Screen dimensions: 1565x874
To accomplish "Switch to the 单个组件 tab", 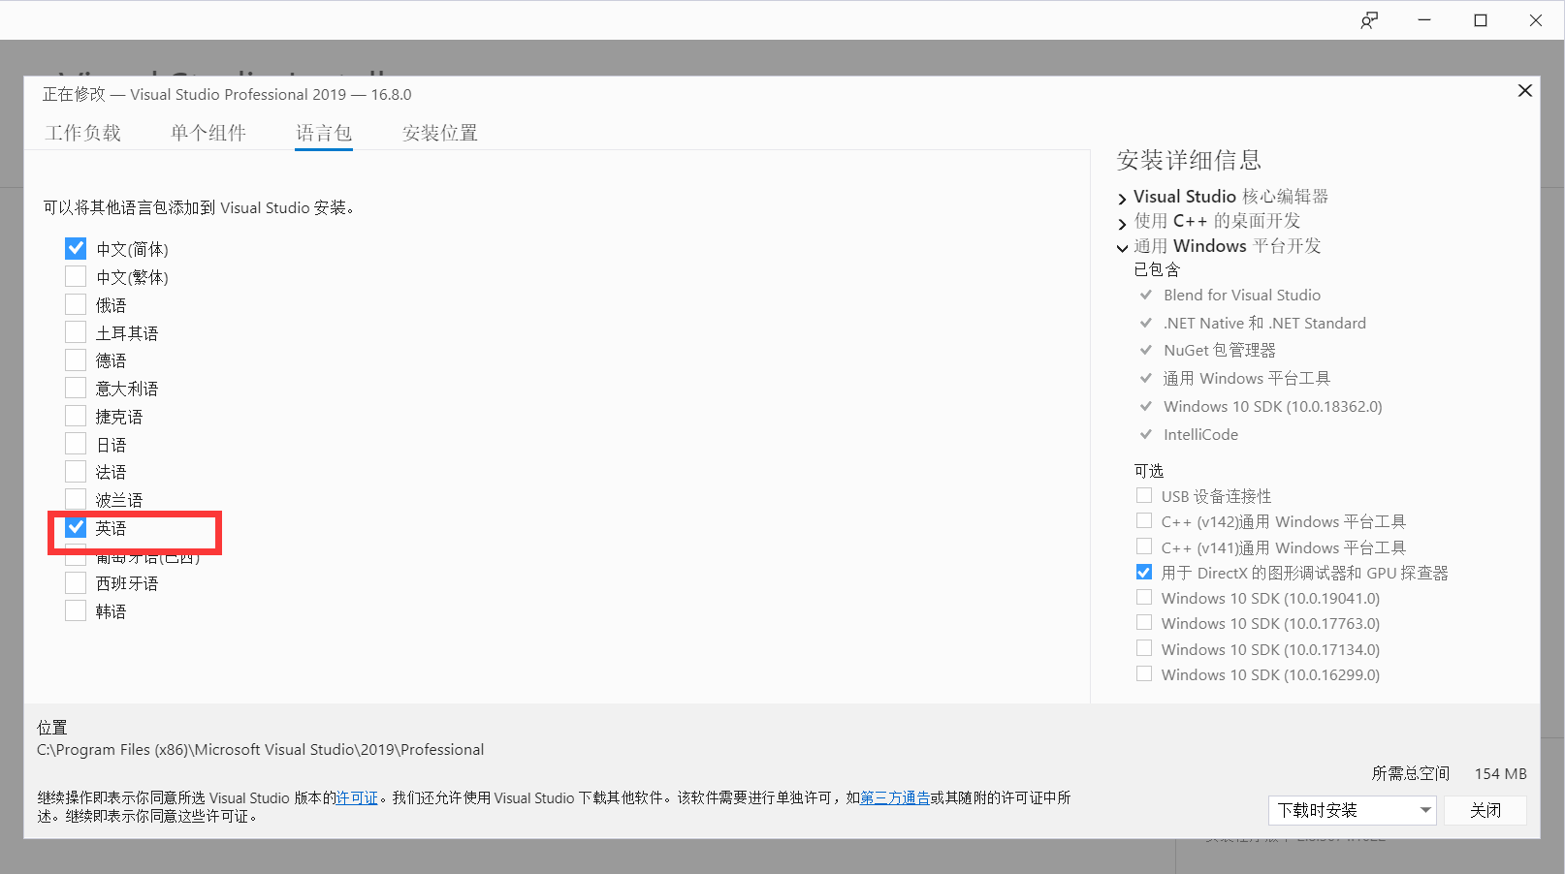I will pyautogui.click(x=208, y=133).
